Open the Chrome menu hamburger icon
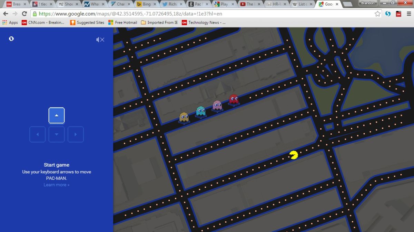414x232 pixels. click(408, 14)
